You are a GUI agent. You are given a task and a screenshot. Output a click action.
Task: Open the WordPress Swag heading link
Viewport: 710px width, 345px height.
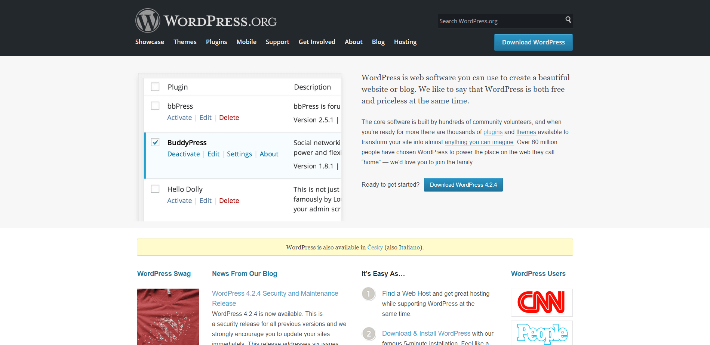click(x=164, y=274)
